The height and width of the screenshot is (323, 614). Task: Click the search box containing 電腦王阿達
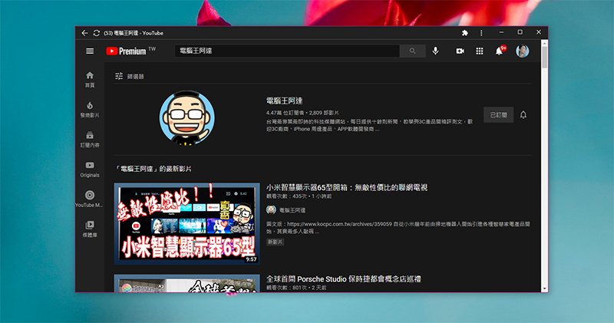coord(287,51)
